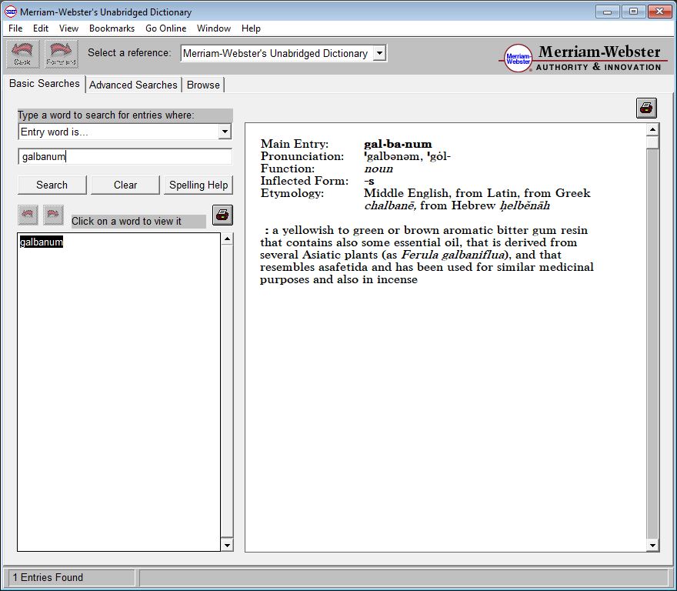
Task: Click the headword gal·ba·num in the entry
Action: [398, 144]
